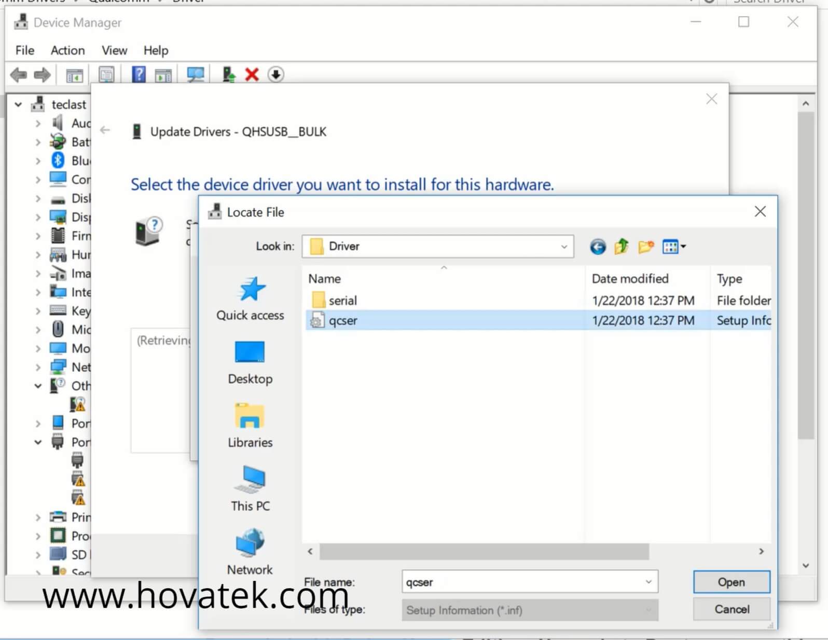The height and width of the screenshot is (640, 828).
Task: Click the Forward arrow in Device Manager toolbar
Action: point(42,75)
